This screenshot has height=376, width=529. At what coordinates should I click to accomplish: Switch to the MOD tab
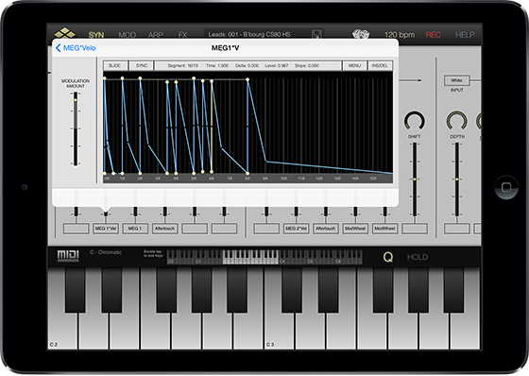128,35
